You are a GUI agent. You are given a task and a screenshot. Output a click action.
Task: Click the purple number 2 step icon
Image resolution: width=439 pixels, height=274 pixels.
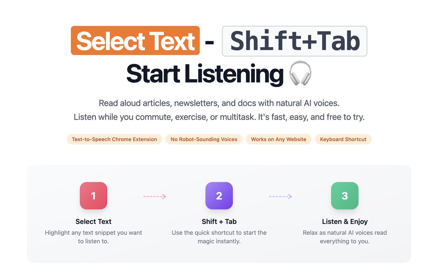click(x=219, y=196)
